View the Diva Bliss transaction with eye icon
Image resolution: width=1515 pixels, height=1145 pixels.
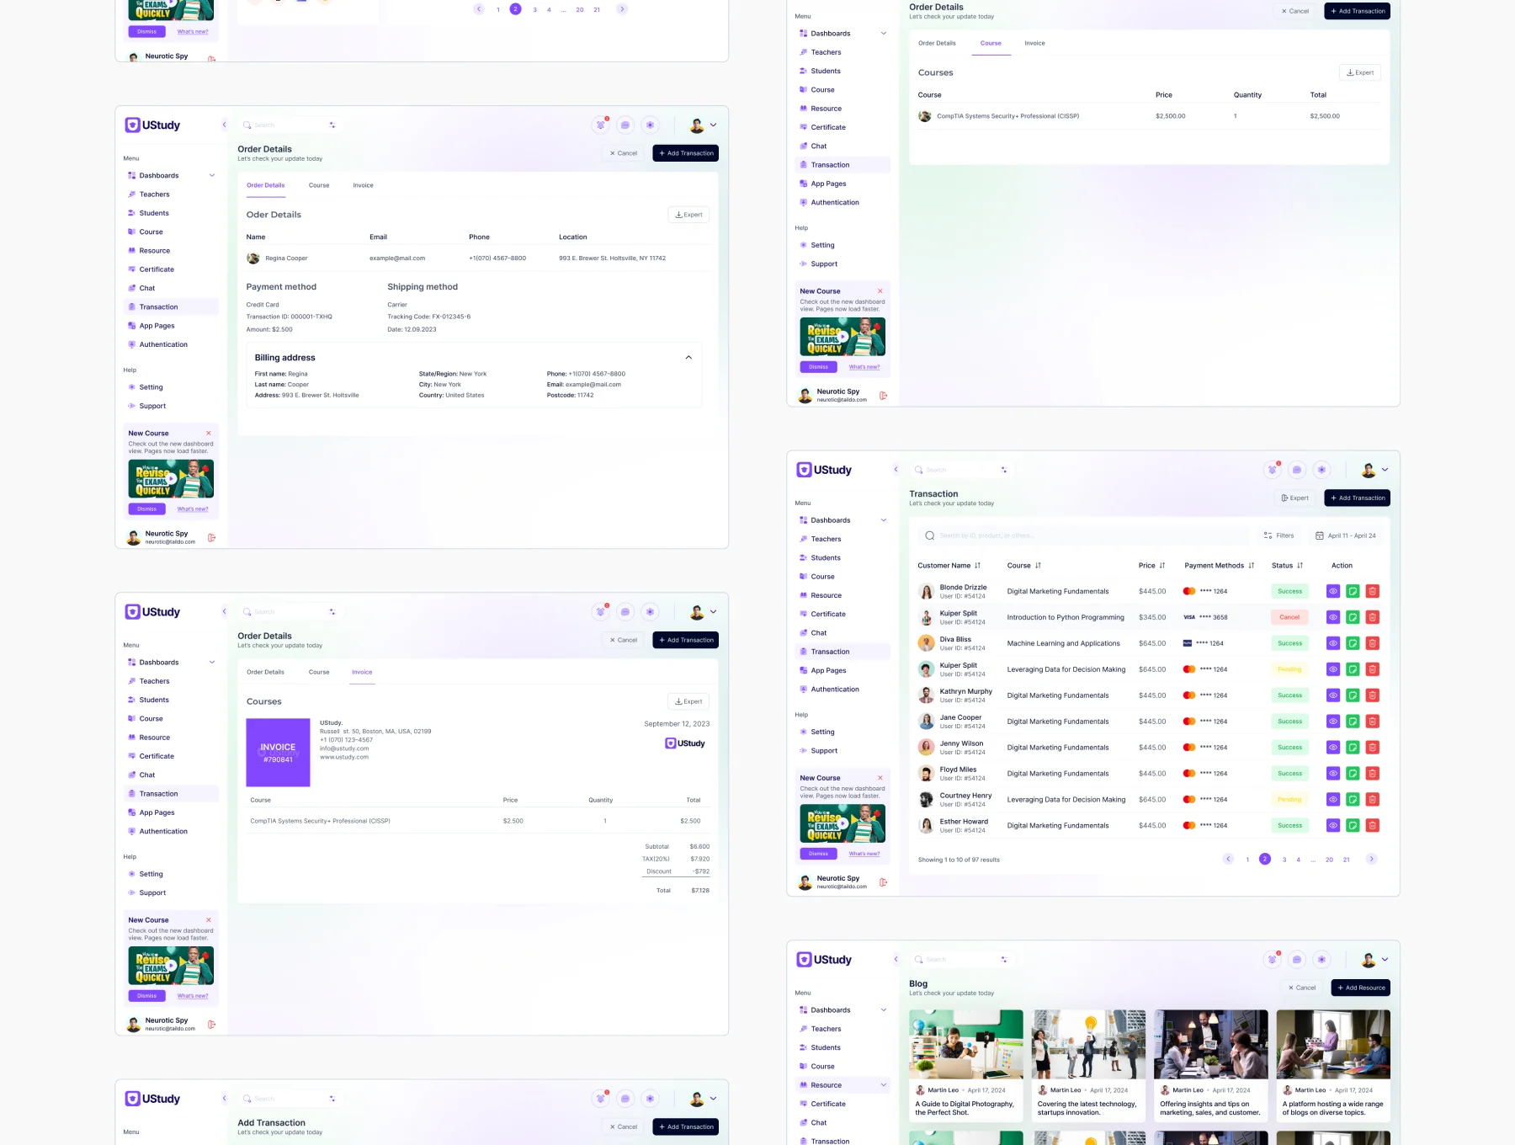[x=1333, y=643]
